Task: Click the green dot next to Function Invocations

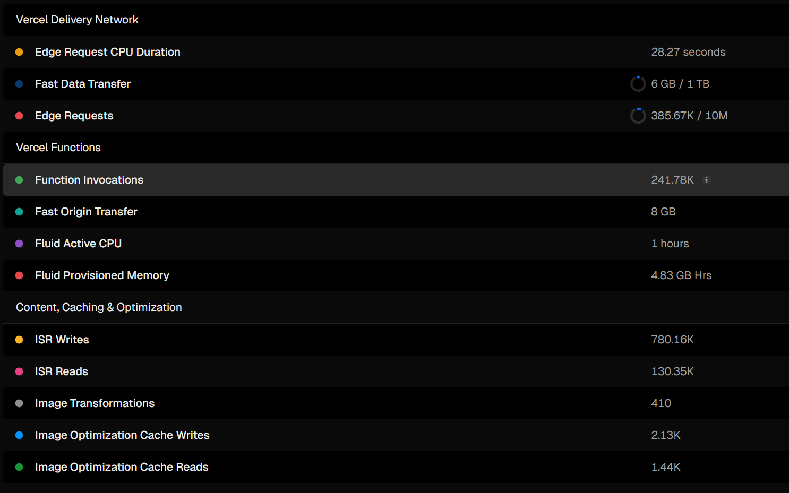Action: tap(19, 180)
